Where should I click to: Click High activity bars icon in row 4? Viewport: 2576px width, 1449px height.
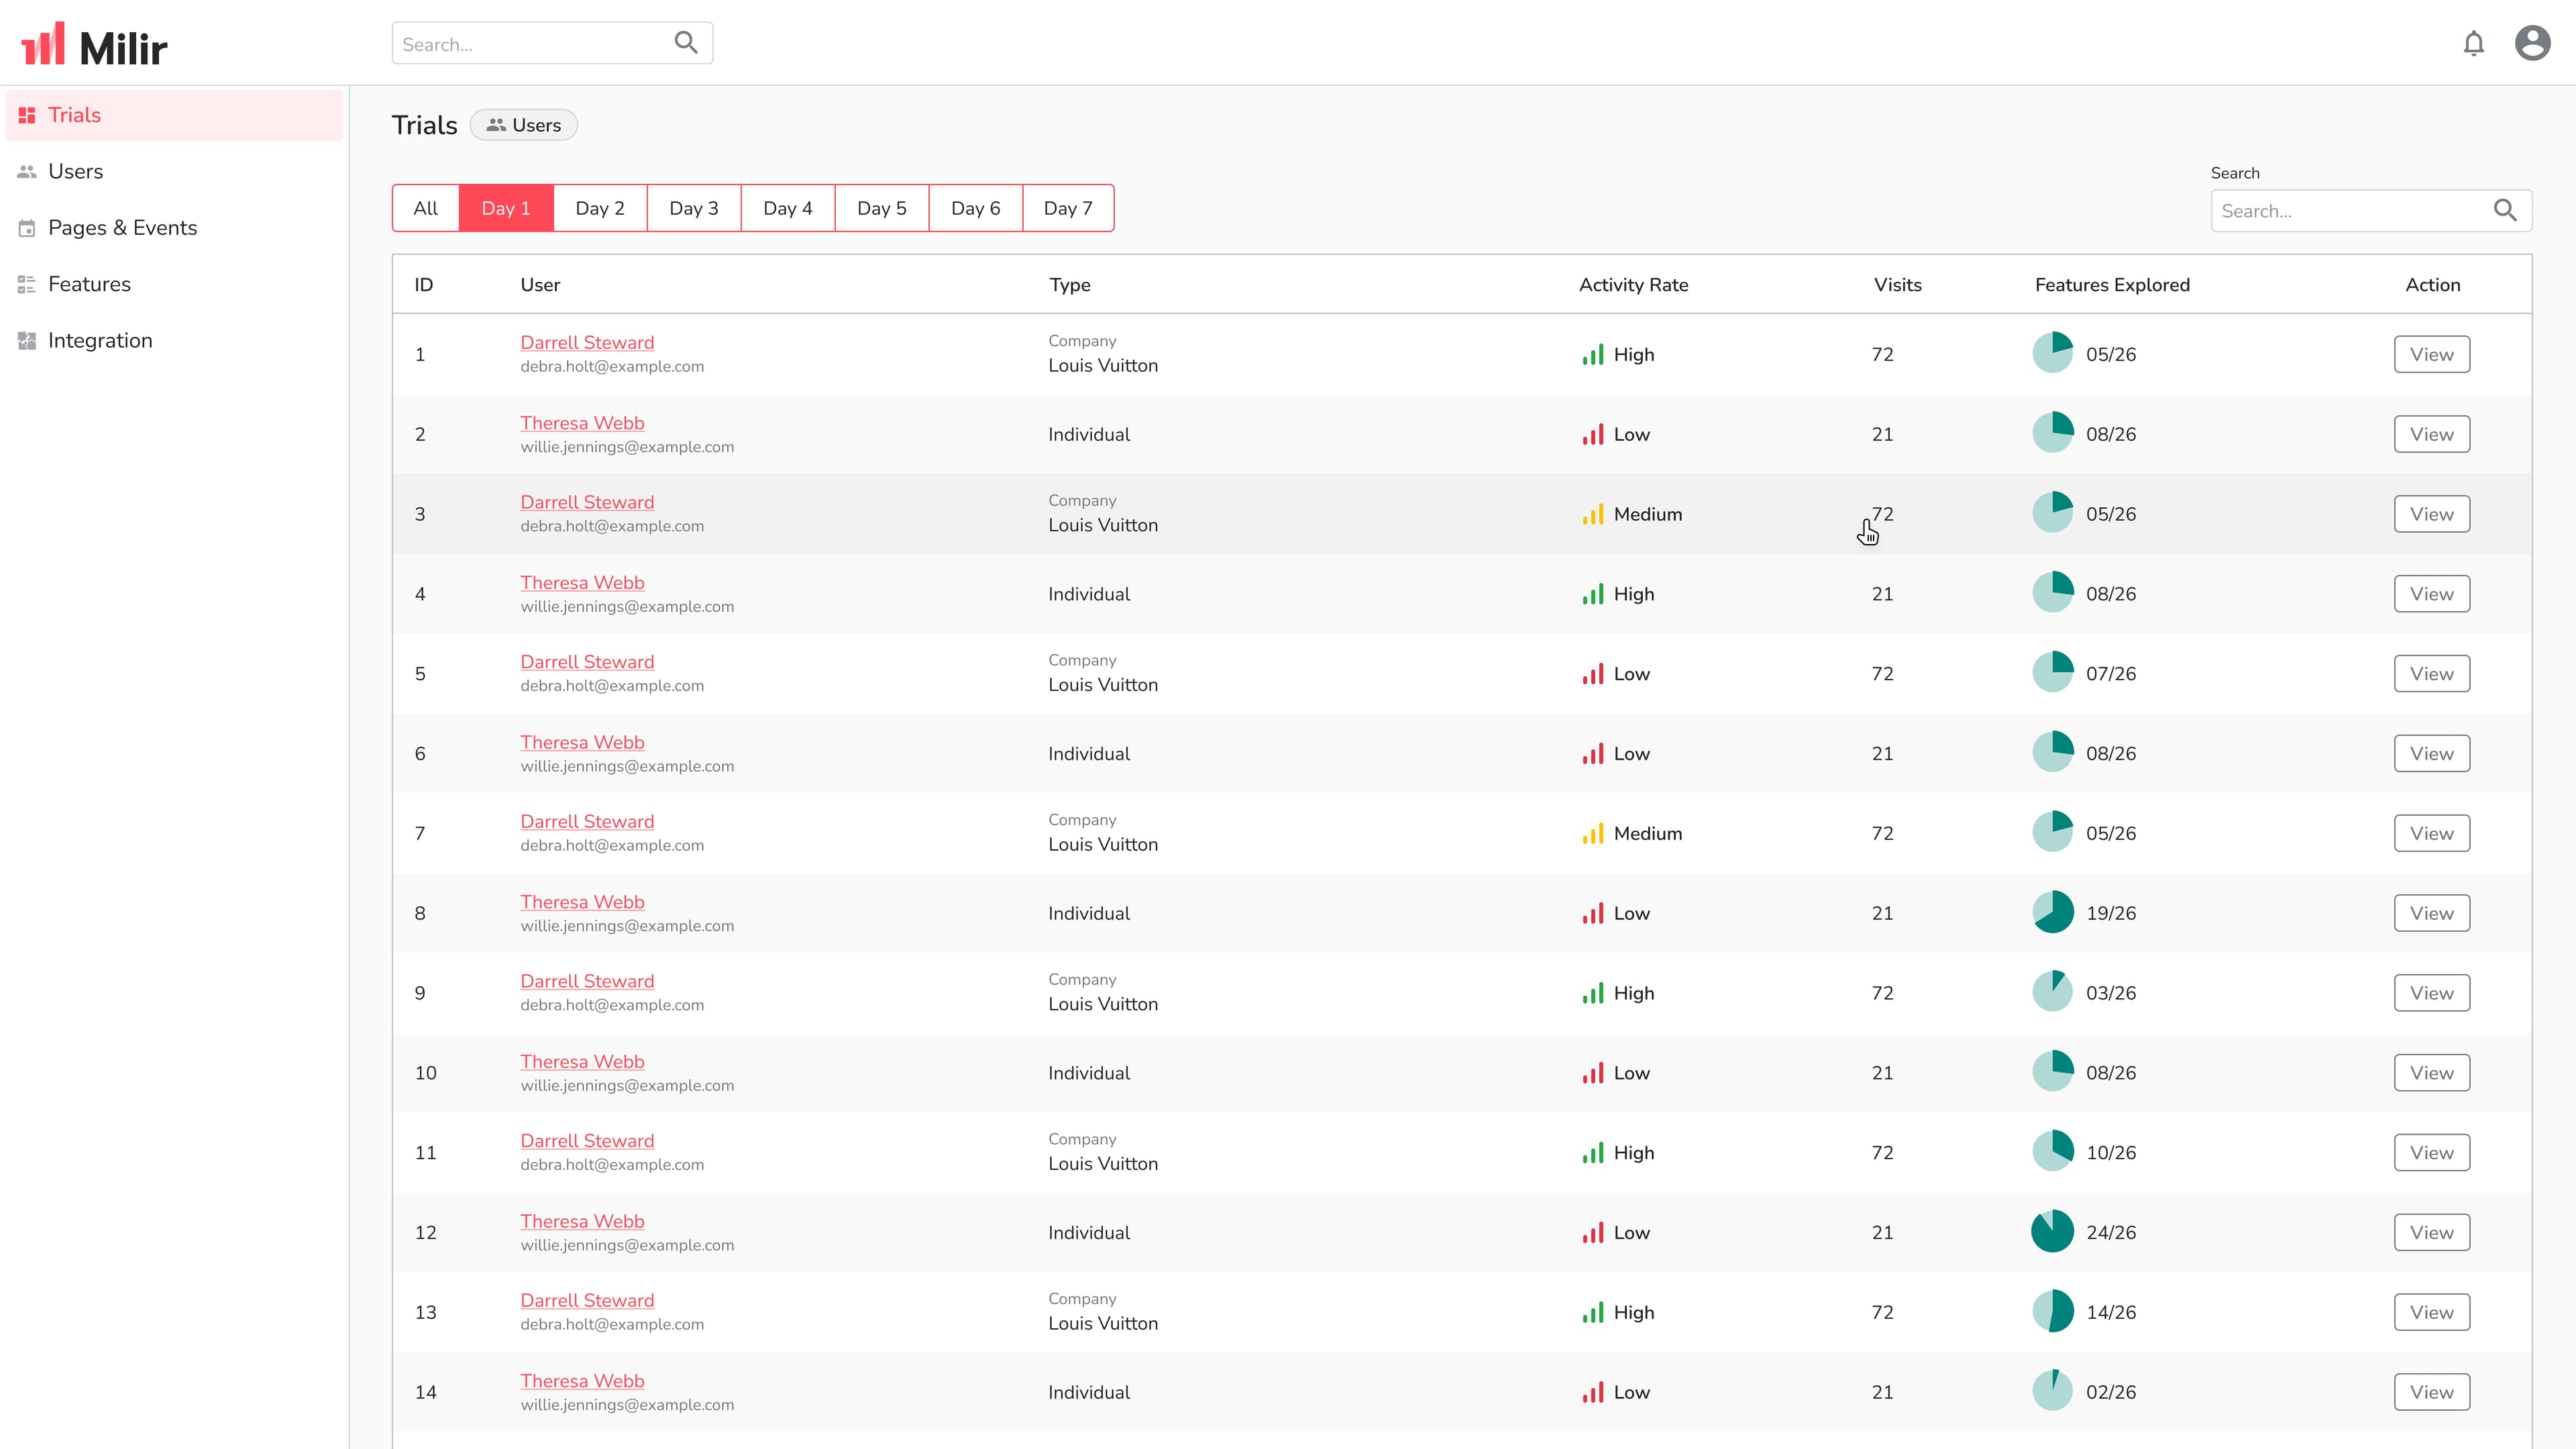1592,594
